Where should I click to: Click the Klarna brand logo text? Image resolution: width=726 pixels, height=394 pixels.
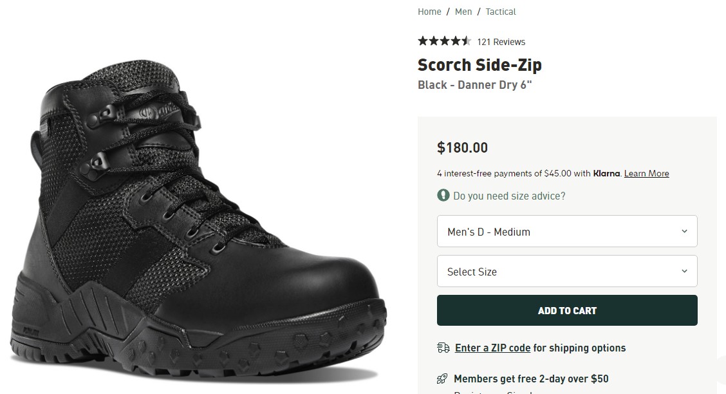tap(606, 173)
